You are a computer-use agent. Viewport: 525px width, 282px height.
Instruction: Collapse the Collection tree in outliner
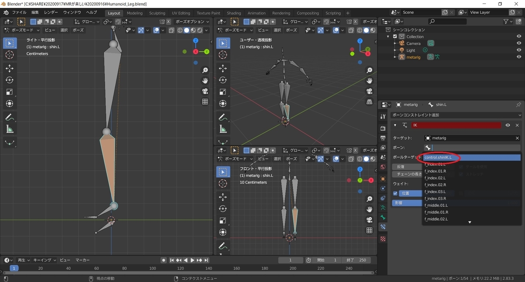388,37
